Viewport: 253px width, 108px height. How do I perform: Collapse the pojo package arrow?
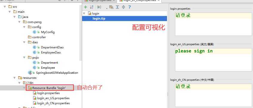coord(24,57)
